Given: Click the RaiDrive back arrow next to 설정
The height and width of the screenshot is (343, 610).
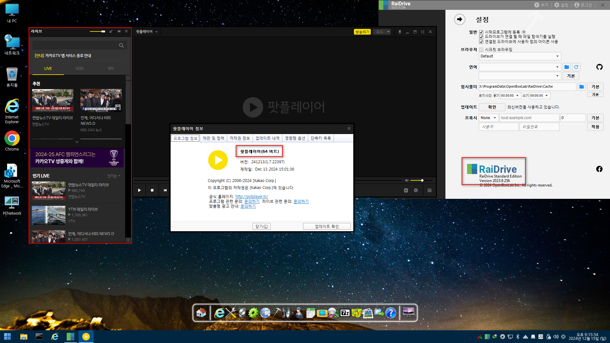Looking at the screenshot, I should 459,19.
